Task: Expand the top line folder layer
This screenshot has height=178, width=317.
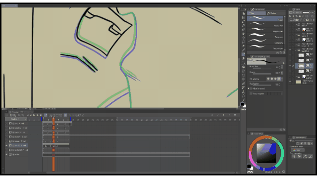Action: (296, 25)
